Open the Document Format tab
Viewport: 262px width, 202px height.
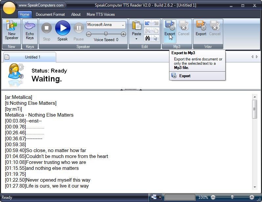point(50,14)
